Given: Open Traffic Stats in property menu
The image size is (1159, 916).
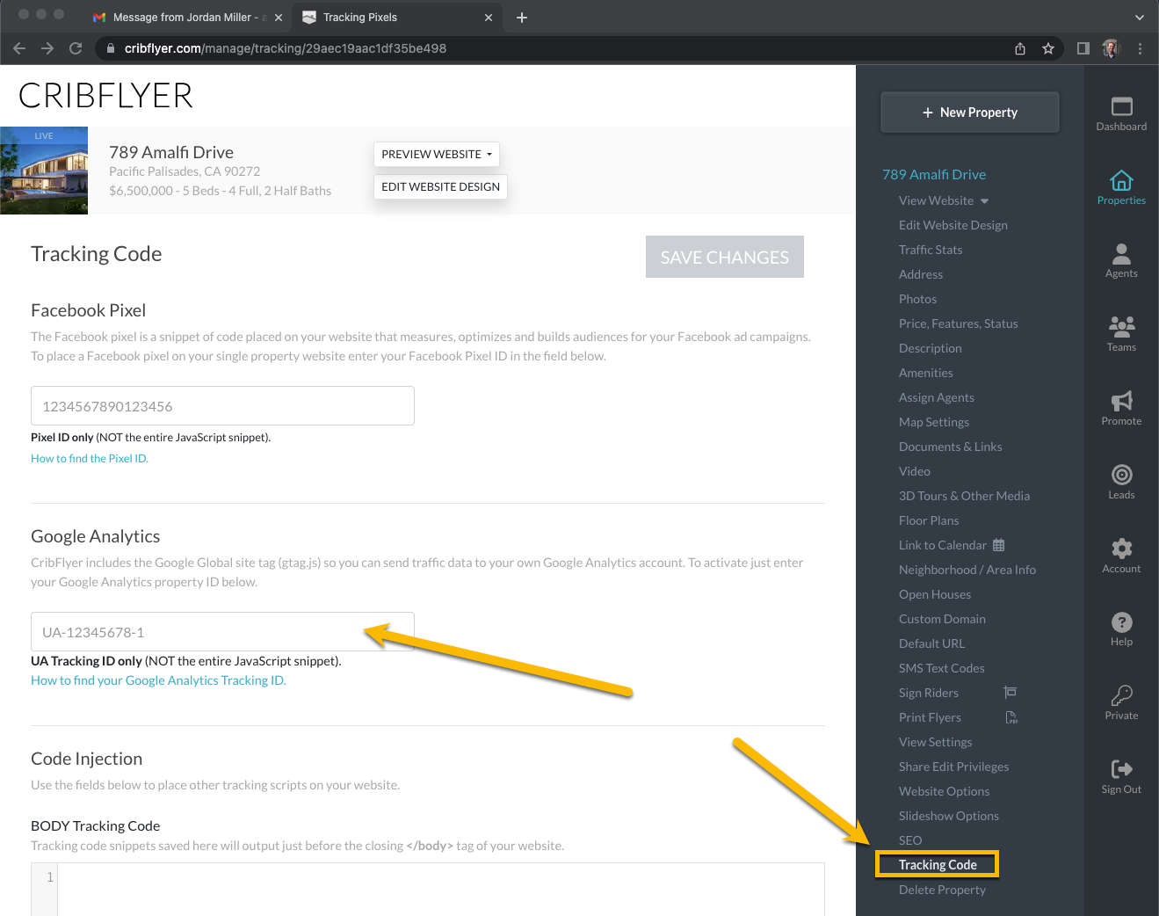Looking at the screenshot, I should coord(930,250).
